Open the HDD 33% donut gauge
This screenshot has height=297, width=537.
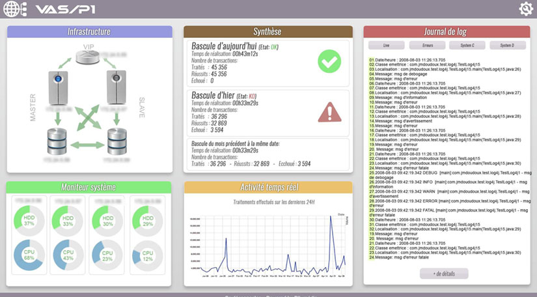[x=68, y=221]
